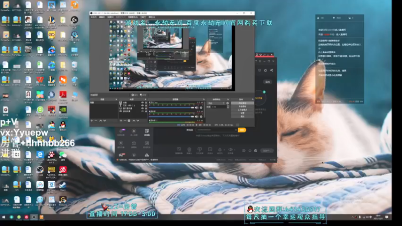This screenshot has width=402, height=226.
Task: Mute second audio mixer channel speaker
Action: click(196, 117)
